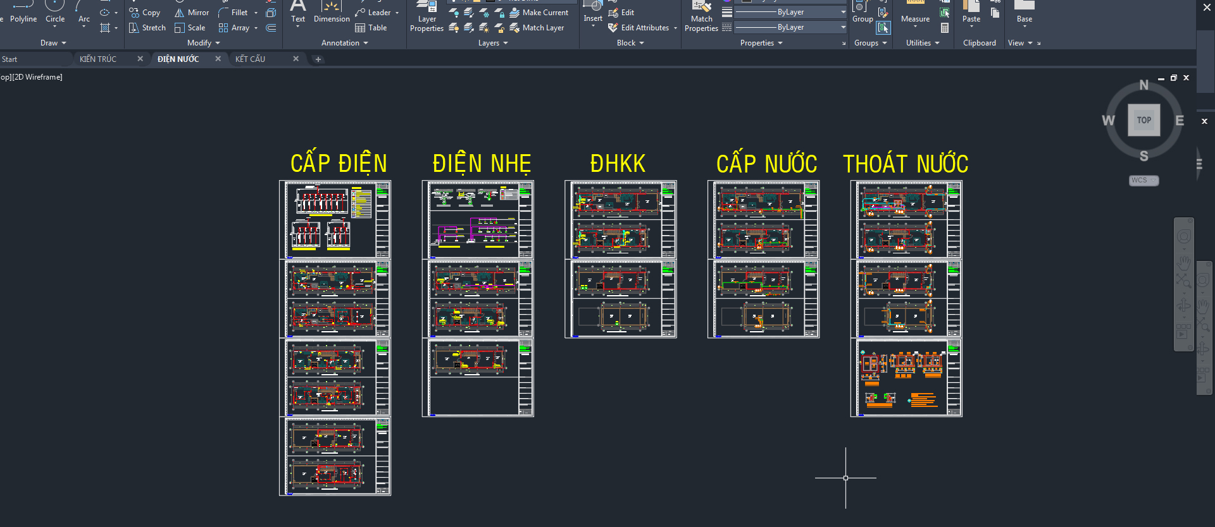Select the Pan hand tool in navigation bar
The width and height of the screenshot is (1215, 527).
[1183, 262]
